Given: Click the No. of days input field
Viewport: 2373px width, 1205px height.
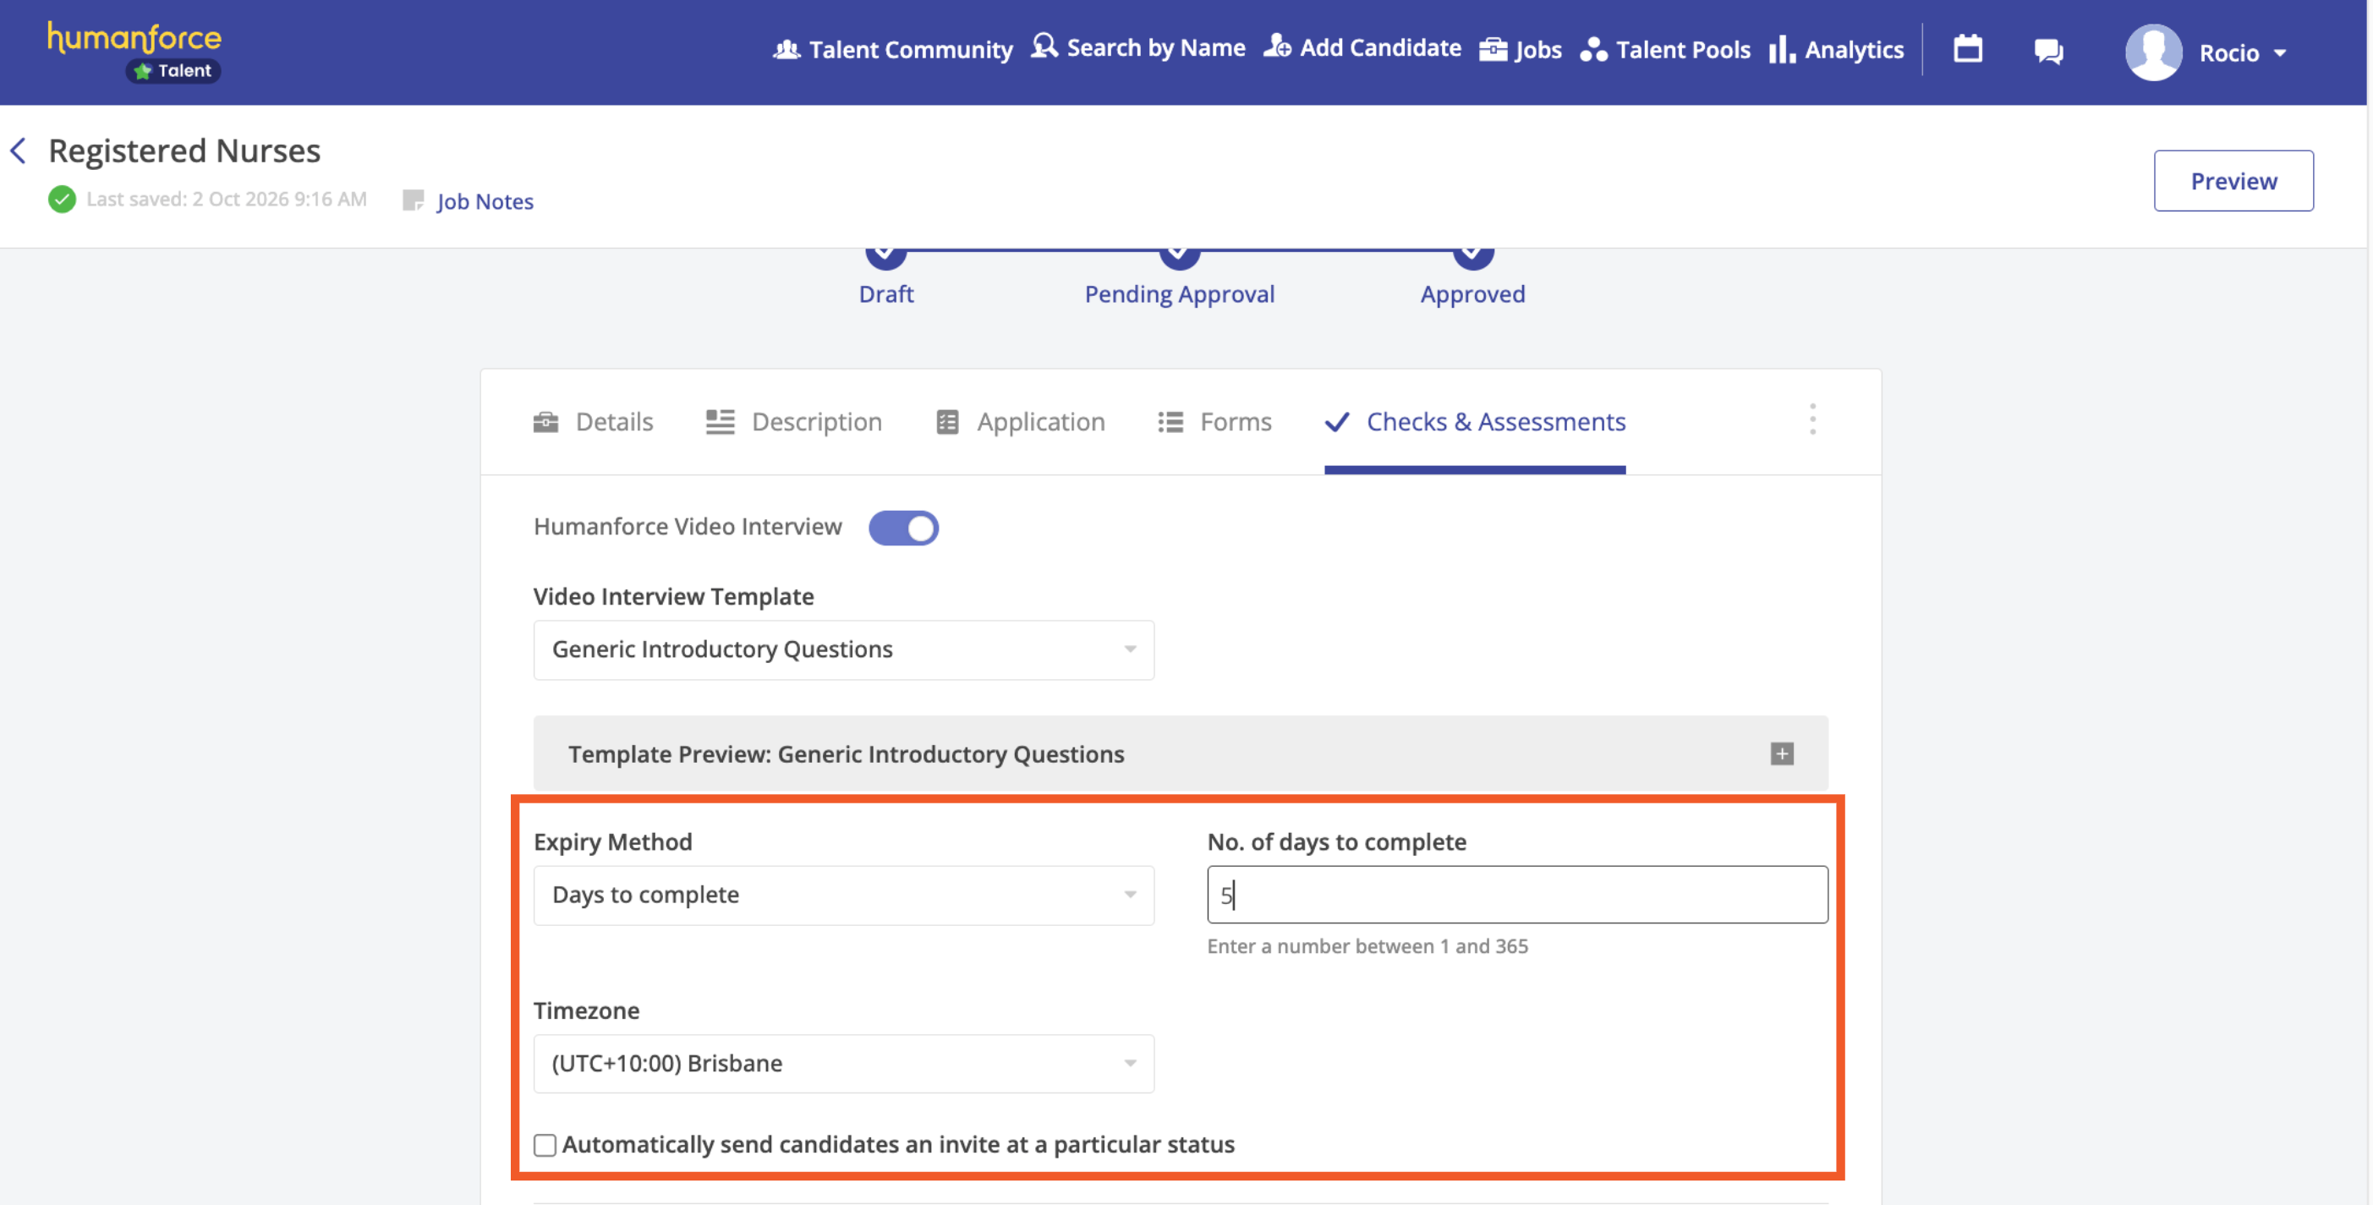Looking at the screenshot, I should tap(1516, 895).
